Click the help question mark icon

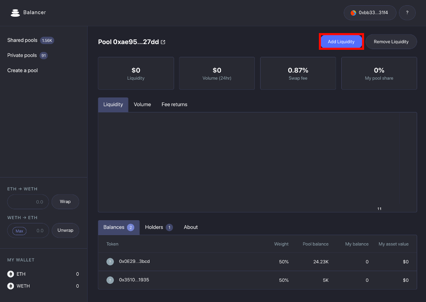407,12
